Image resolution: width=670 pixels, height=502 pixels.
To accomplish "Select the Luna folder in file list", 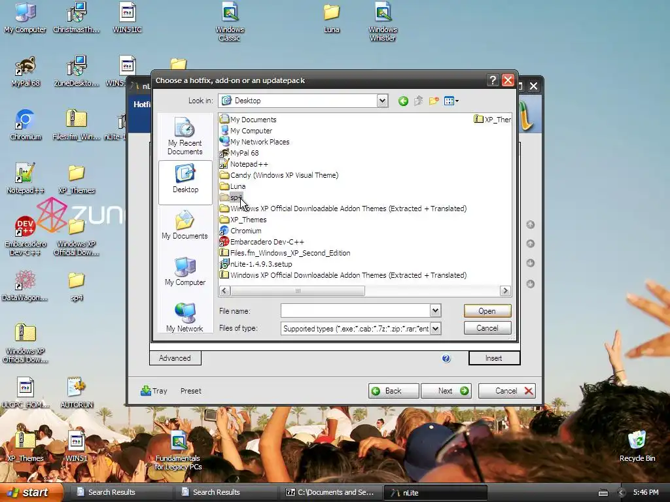I will (x=232, y=186).
